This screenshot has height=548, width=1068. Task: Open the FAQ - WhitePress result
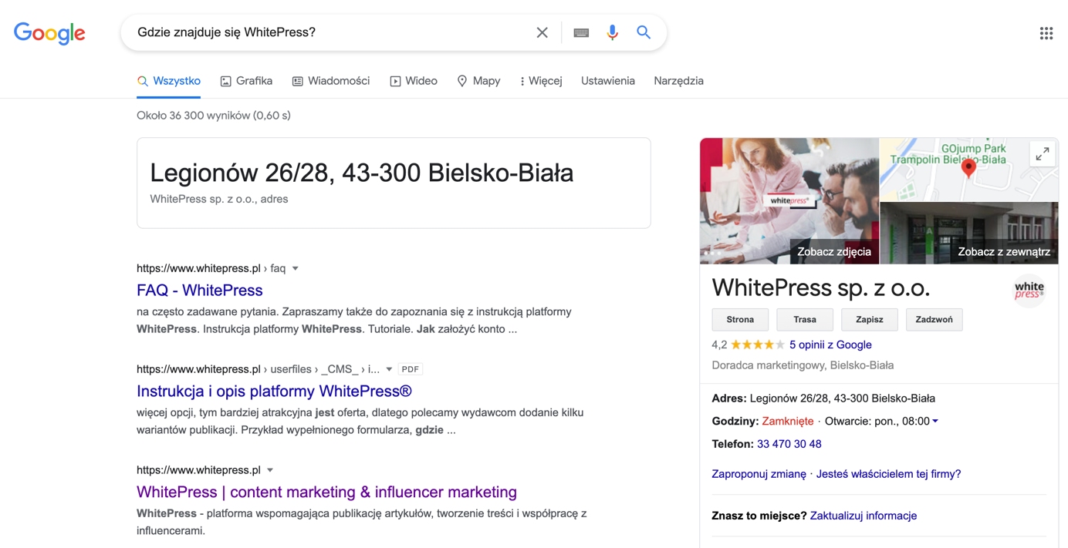[200, 291]
